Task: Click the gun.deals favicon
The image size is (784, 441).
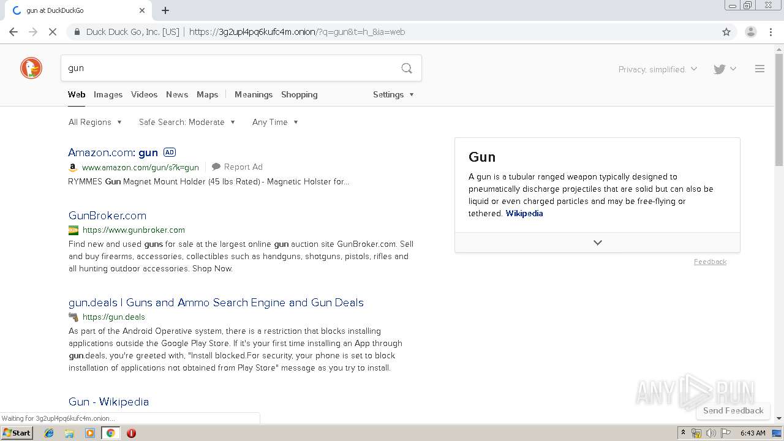Action: click(x=73, y=317)
